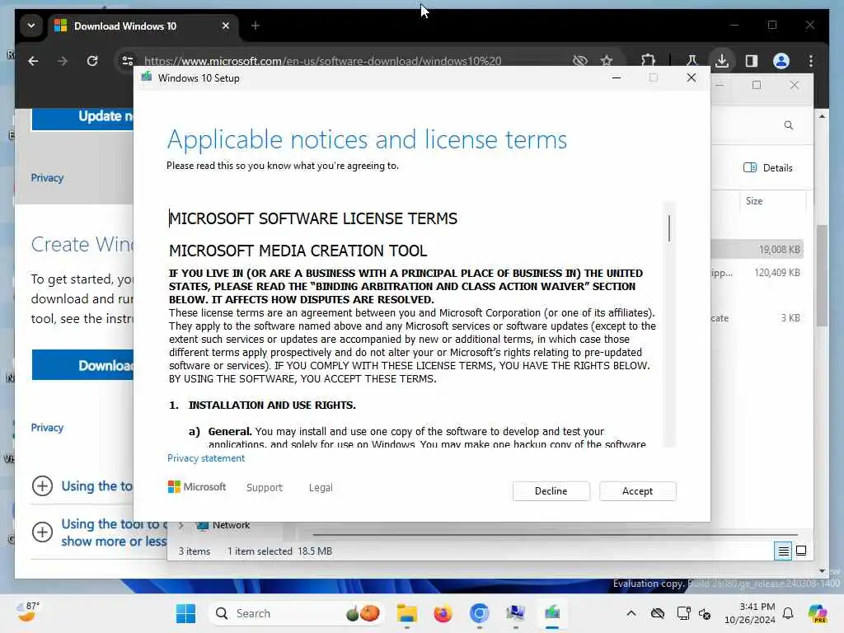Open the Legal link in Setup footer
The image size is (844, 633).
pos(321,487)
